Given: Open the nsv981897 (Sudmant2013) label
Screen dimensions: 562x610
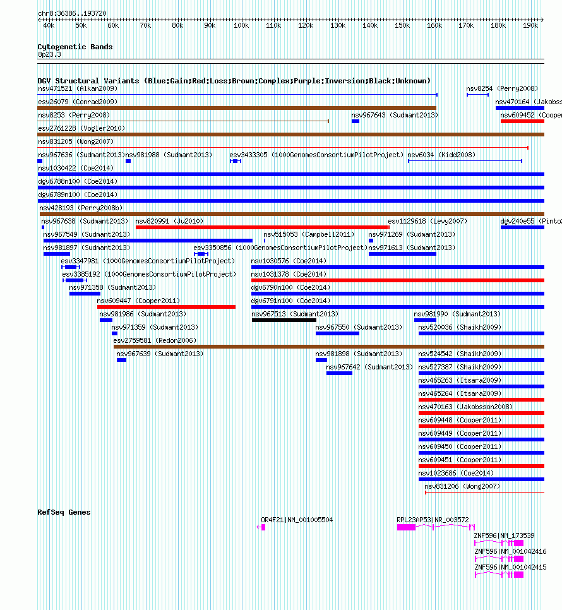Looking at the screenshot, I should tap(87, 248).
